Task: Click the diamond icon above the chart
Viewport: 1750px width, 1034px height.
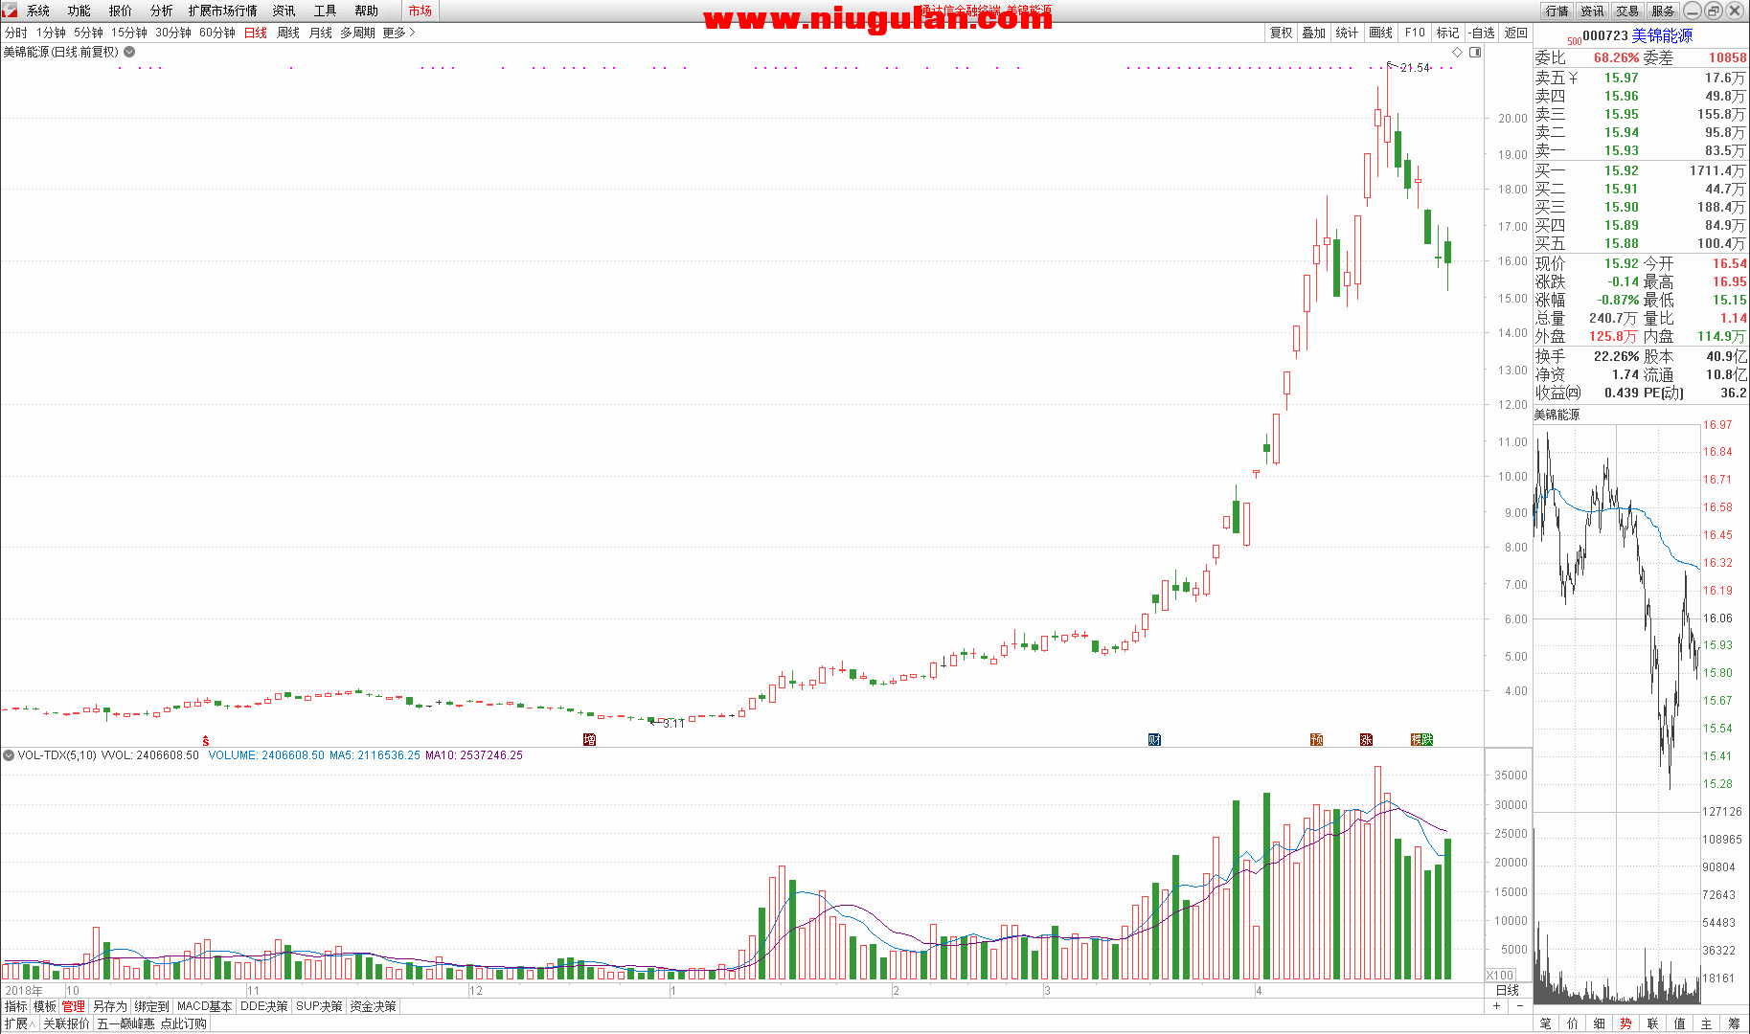Action: pyautogui.click(x=1458, y=52)
